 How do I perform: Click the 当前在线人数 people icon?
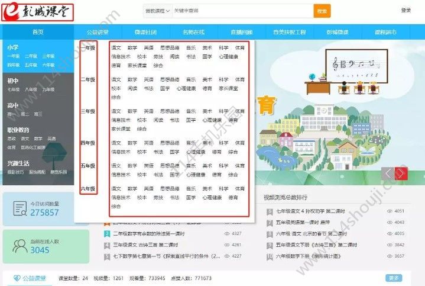pyautogui.click(x=20, y=246)
